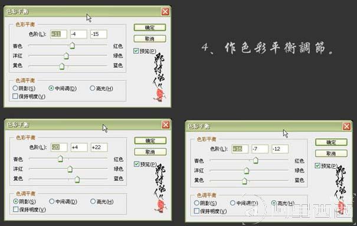
Task: Click the 黄色 label in the -12 dialog
Action: click(199, 180)
